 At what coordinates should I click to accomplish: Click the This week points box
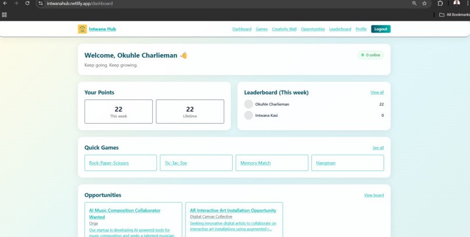[118, 111]
